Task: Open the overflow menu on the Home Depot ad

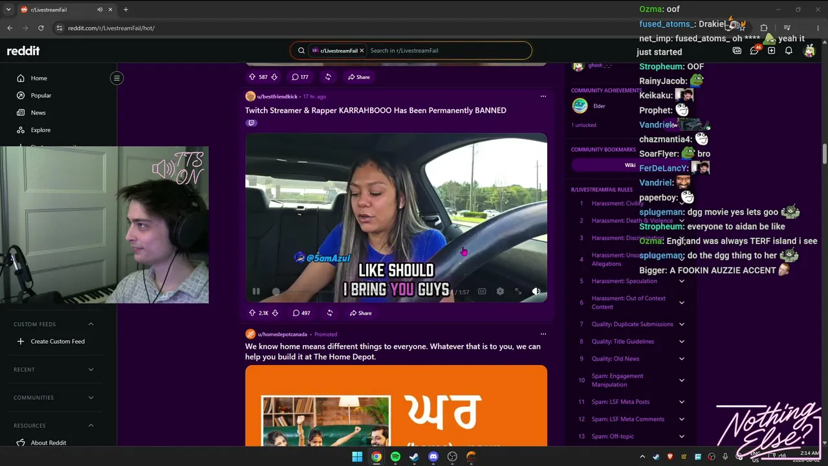Action: pyautogui.click(x=543, y=334)
